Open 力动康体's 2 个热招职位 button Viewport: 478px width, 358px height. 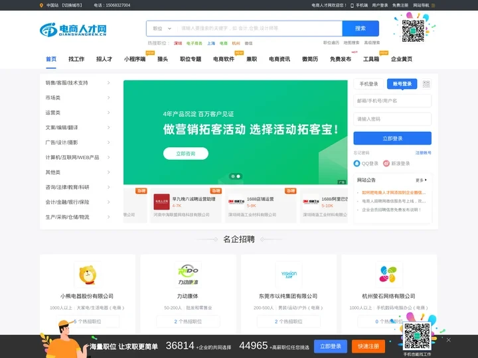pyautogui.click(x=188, y=322)
